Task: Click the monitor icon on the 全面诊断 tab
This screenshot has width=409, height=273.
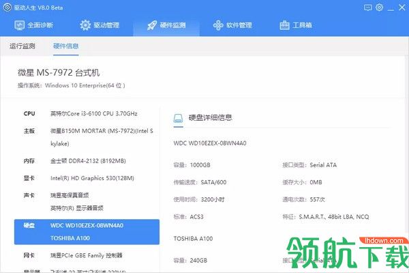Action: tap(20, 25)
